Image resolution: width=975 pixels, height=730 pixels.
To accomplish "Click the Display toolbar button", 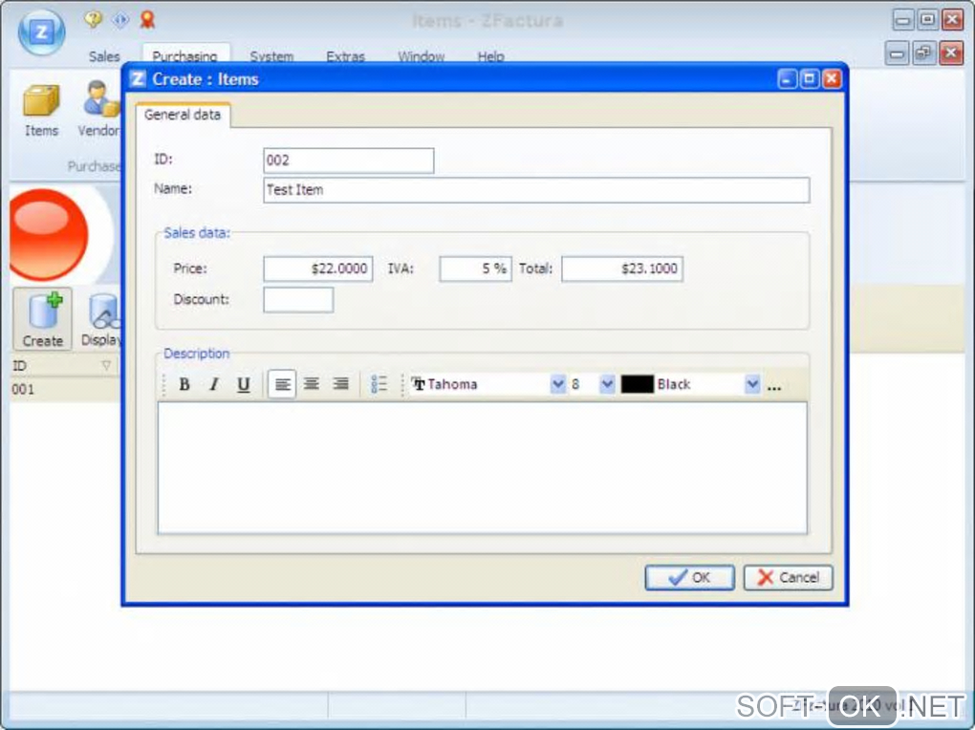I will point(100,319).
